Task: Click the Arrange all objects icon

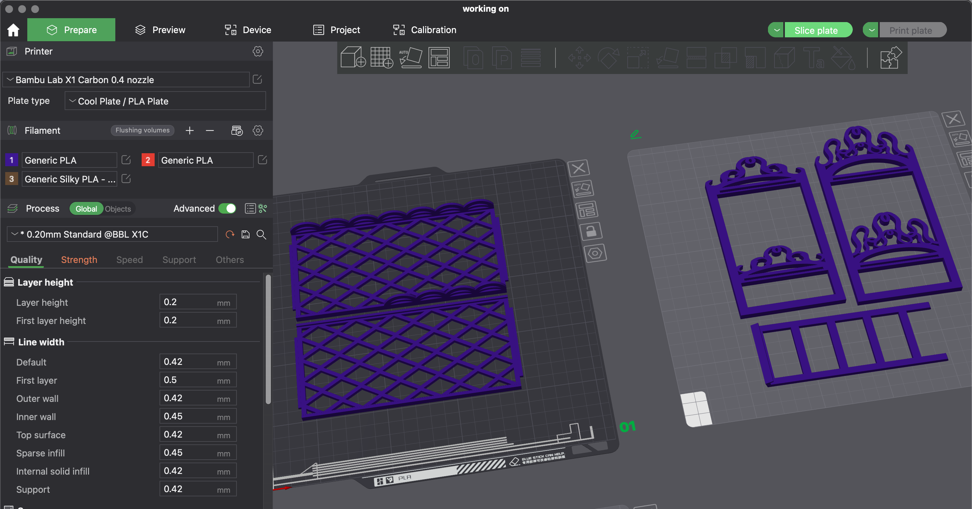Action: click(x=439, y=57)
